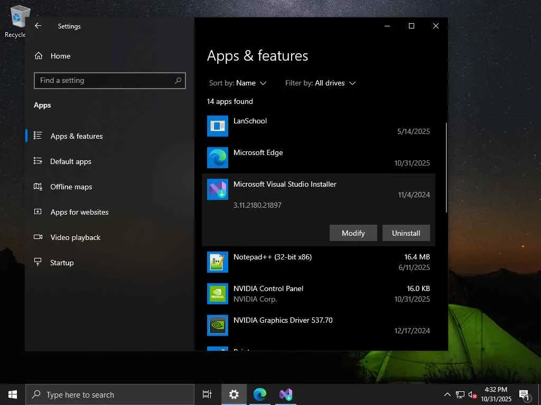Click the 12/17/2024 install date

(x=412, y=331)
